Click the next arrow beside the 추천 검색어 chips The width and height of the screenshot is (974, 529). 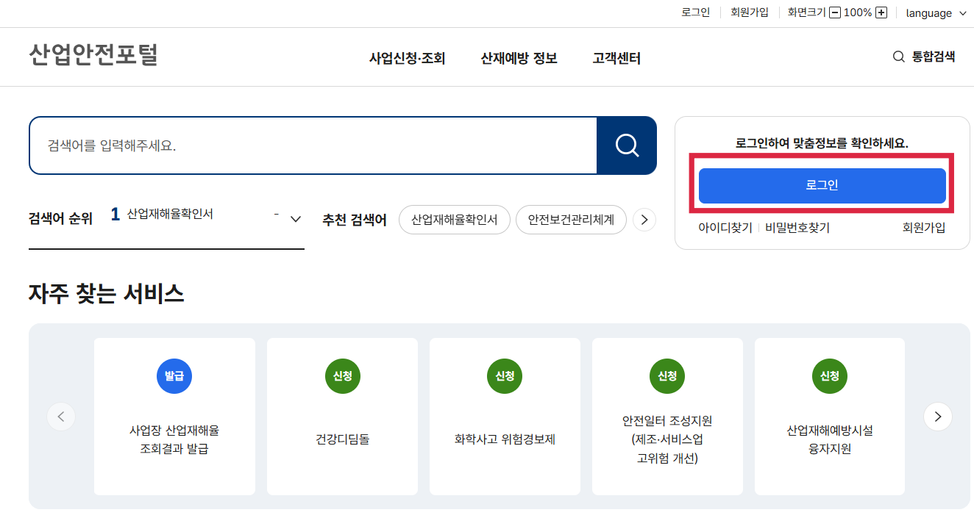644,219
